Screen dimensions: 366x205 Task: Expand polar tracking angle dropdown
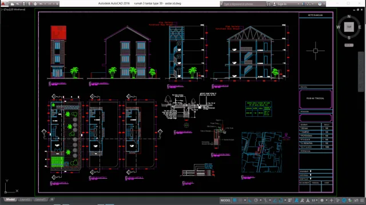pos(261,200)
